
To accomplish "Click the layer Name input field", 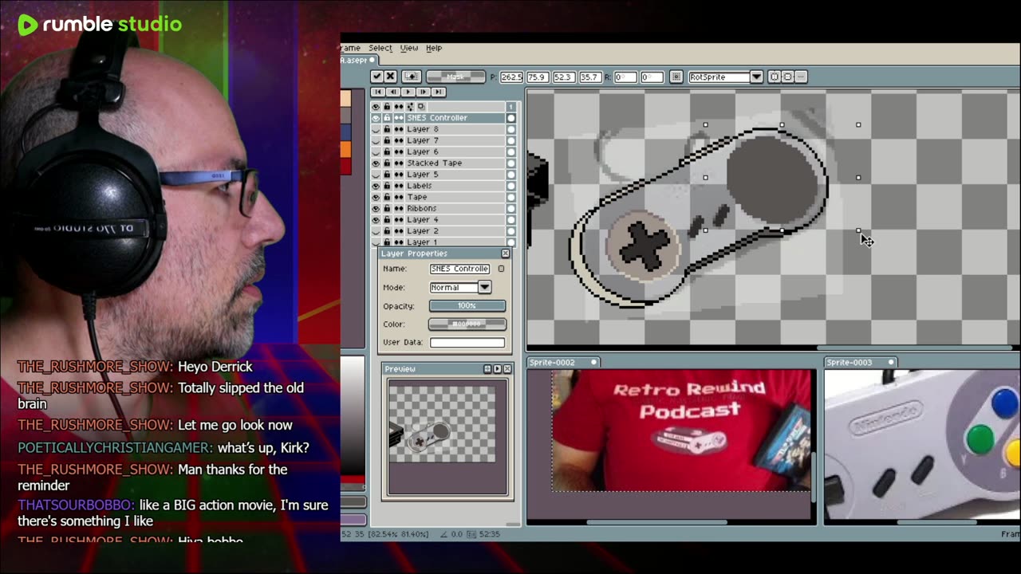I will click(460, 269).
